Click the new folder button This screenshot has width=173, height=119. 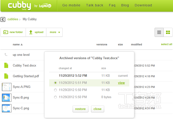pos(13,32)
